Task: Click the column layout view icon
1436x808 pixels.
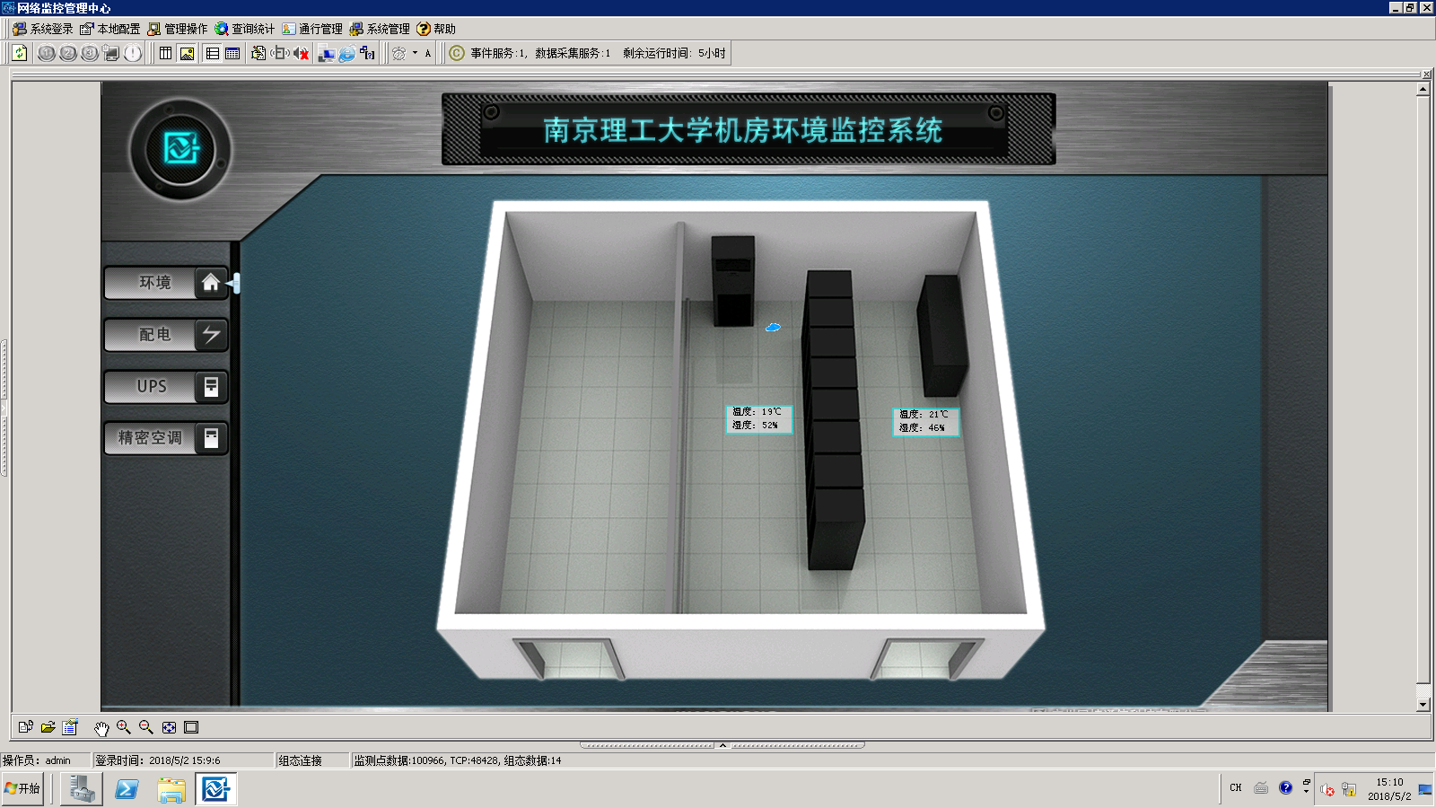Action: [166, 53]
